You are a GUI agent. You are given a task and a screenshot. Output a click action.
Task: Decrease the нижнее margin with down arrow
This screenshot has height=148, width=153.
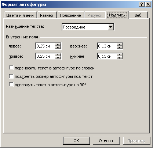click(x=120, y=58)
